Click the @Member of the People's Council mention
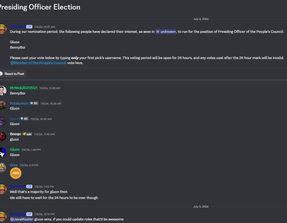 point(38,63)
